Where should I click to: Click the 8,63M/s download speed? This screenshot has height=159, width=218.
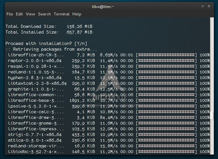[x=109, y=55]
